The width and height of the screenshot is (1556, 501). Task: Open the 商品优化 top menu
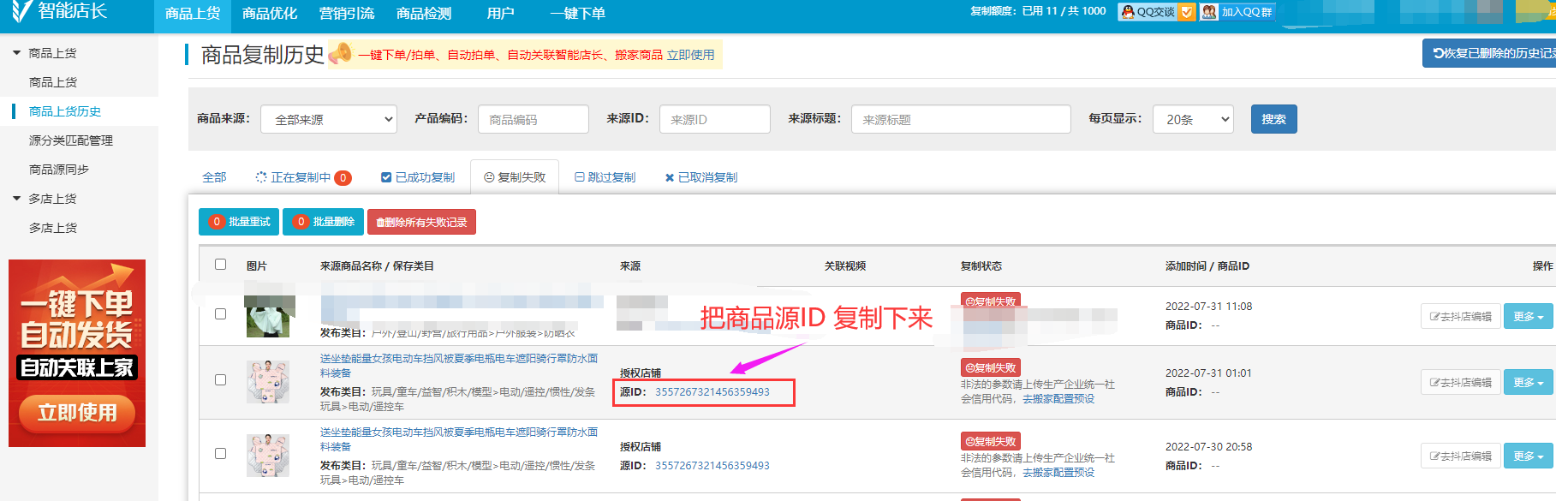pos(270,14)
